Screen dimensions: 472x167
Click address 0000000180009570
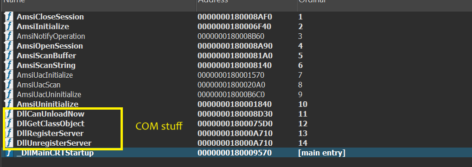(x=235, y=153)
